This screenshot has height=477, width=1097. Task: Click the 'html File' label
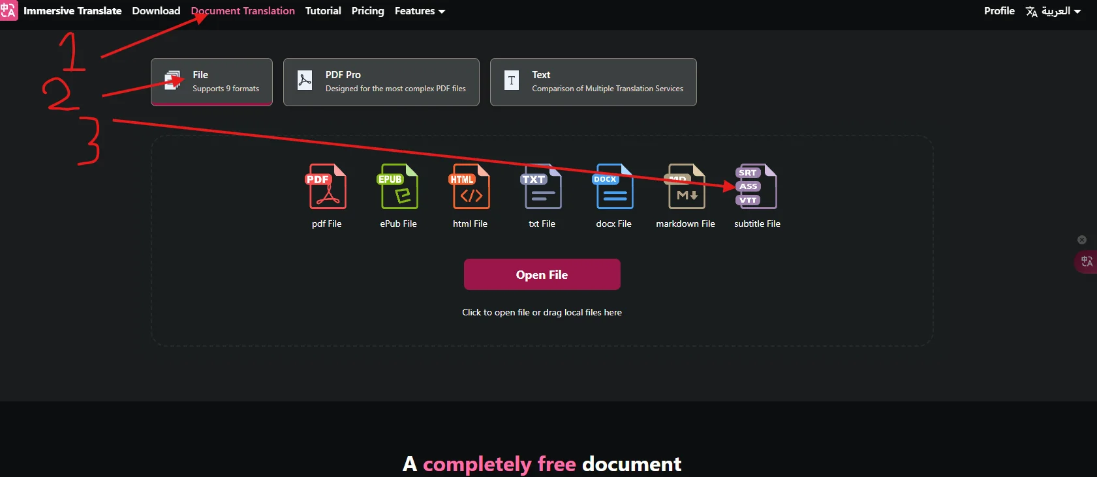tap(470, 224)
